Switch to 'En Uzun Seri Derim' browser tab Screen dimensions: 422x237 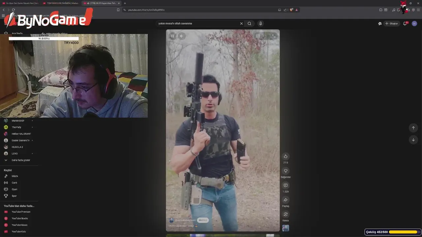[20, 3]
